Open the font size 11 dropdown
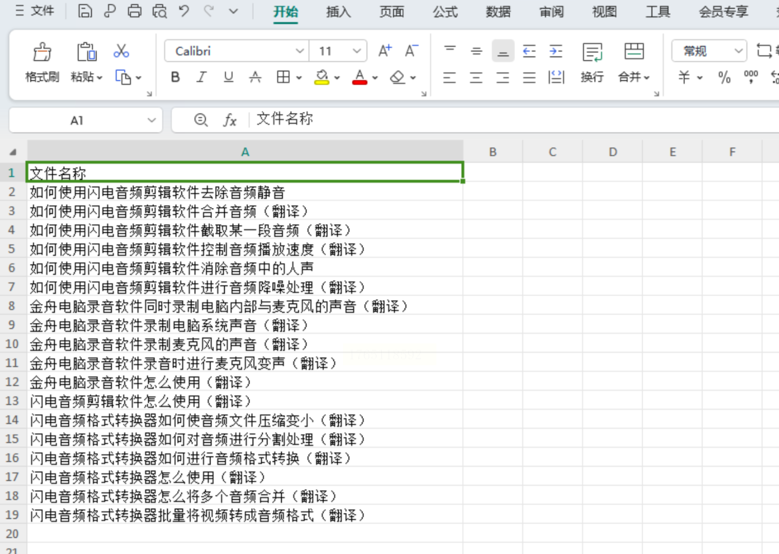The width and height of the screenshot is (779, 554). (357, 51)
